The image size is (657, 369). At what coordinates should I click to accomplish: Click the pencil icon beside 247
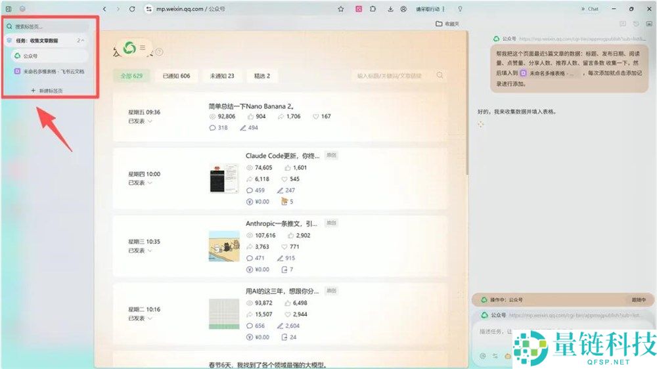[280, 190]
